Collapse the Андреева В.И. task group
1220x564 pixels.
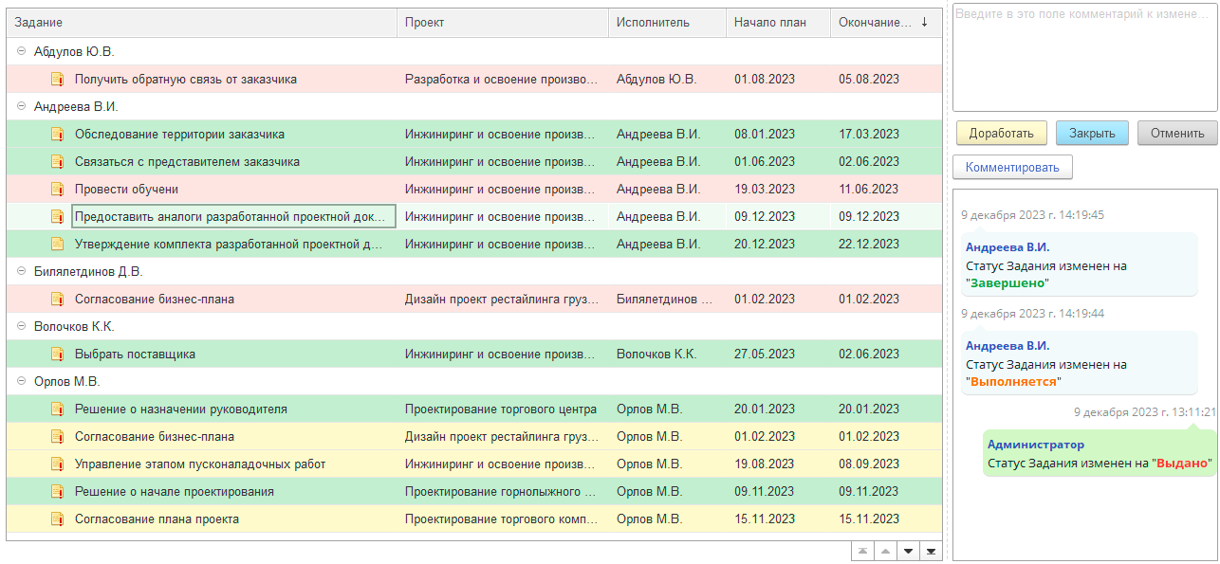pyautogui.click(x=21, y=107)
